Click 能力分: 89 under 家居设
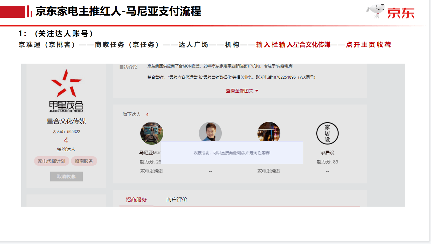 (x=328, y=162)
